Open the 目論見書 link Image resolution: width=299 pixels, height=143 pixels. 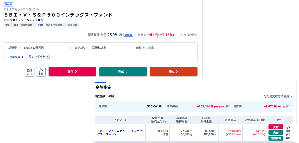coord(16,57)
